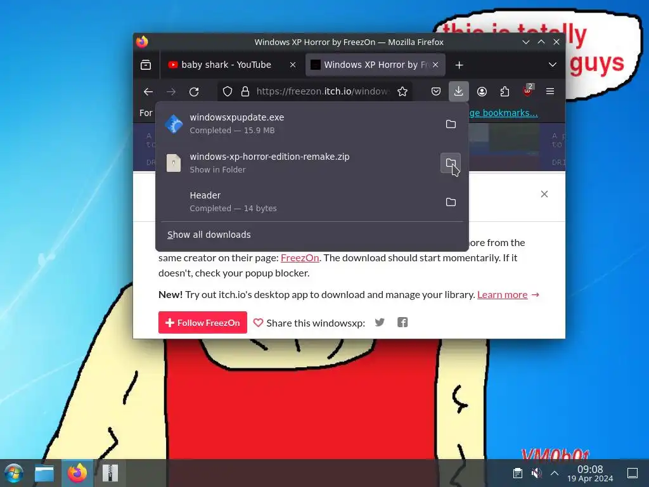Go forward one page
The image size is (649, 487).
tap(171, 91)
